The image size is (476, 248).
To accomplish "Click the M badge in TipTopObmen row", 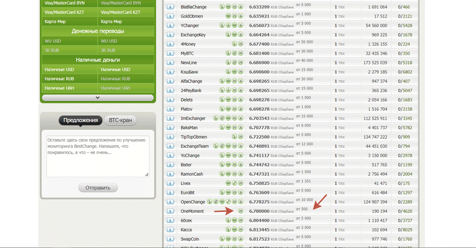I will [241, 137].
